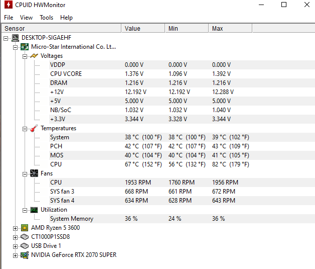Select the DESKTOP-SIGAEHF tree label
This screenshot has width=315, height=269.
(x=46, y=38)
